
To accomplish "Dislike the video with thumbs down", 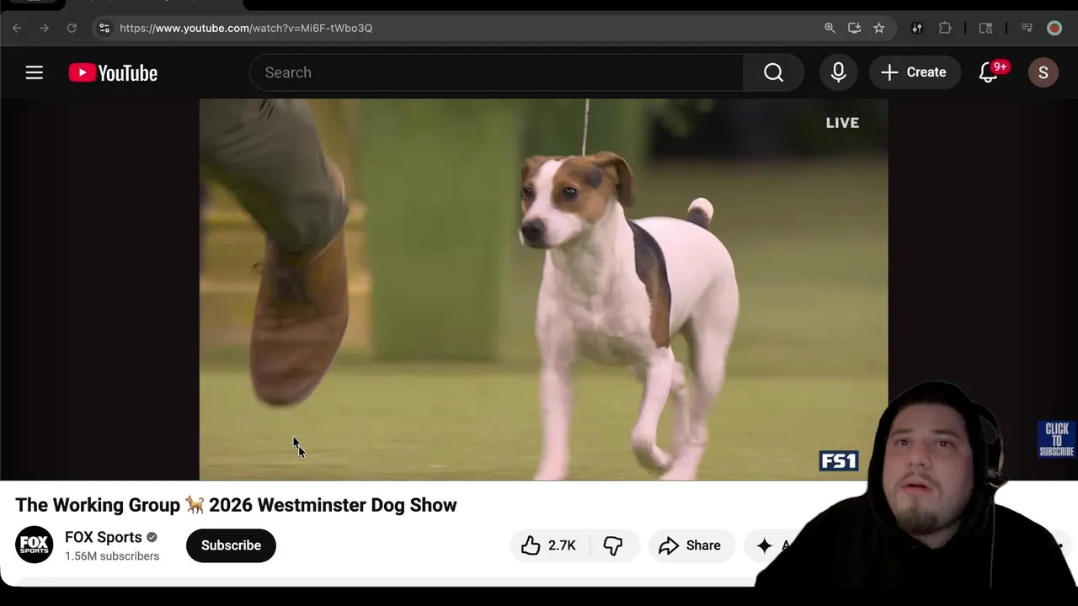I will coord(613,545).
